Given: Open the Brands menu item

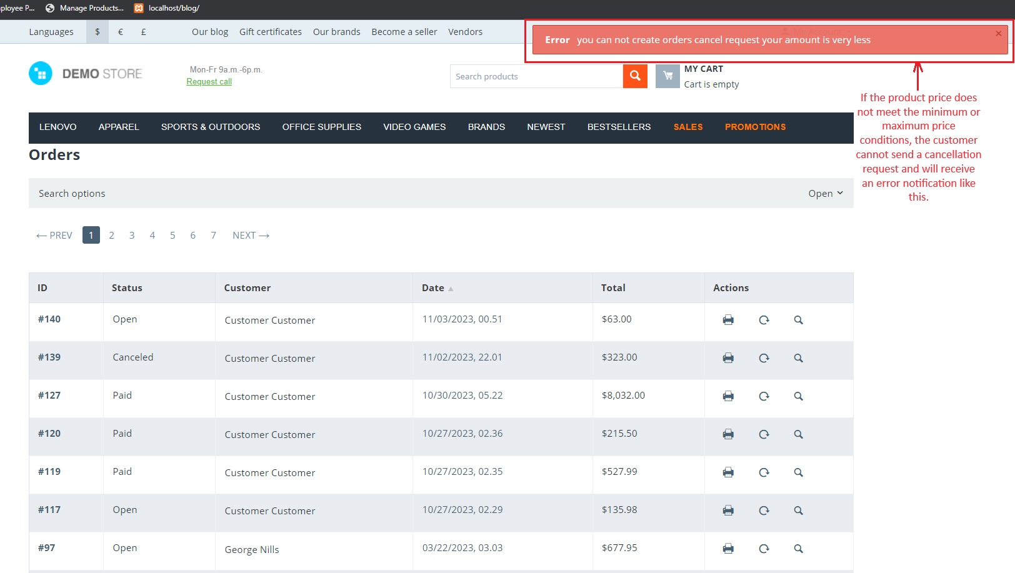Looking at the screenshot, I should 486,127.
